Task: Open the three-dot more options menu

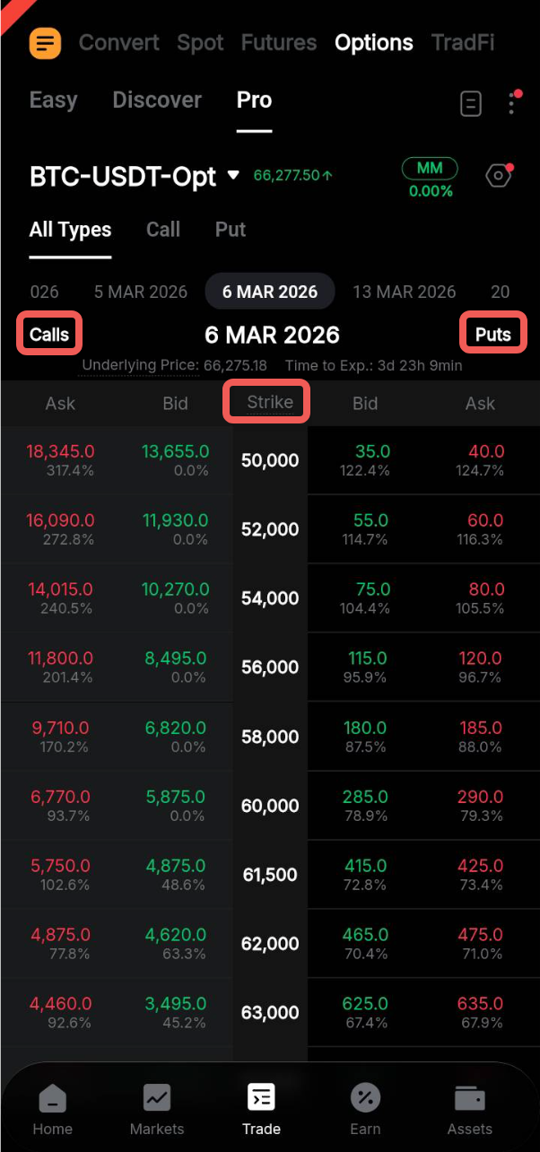Action: point(511,103)
